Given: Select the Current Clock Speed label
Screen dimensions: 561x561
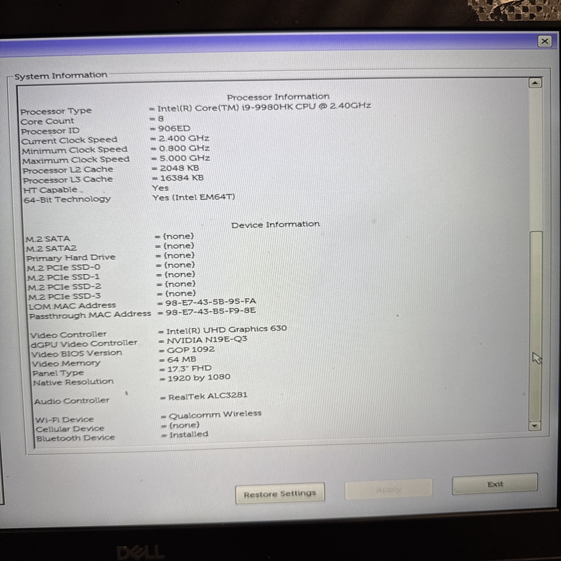Looking at the screenshot, I should tap(69, 140).
